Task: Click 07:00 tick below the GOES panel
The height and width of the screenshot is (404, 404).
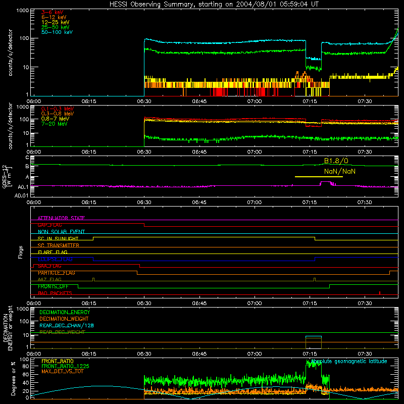Action: (255, 203)
